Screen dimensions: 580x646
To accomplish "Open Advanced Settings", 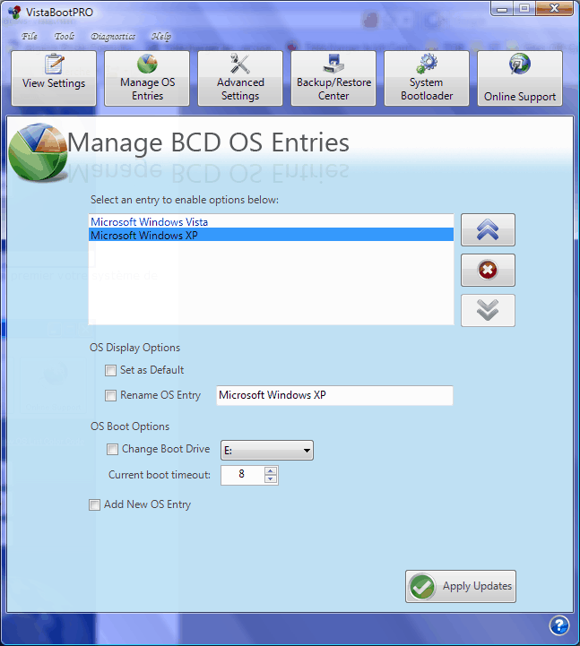I will click(240, 78).
